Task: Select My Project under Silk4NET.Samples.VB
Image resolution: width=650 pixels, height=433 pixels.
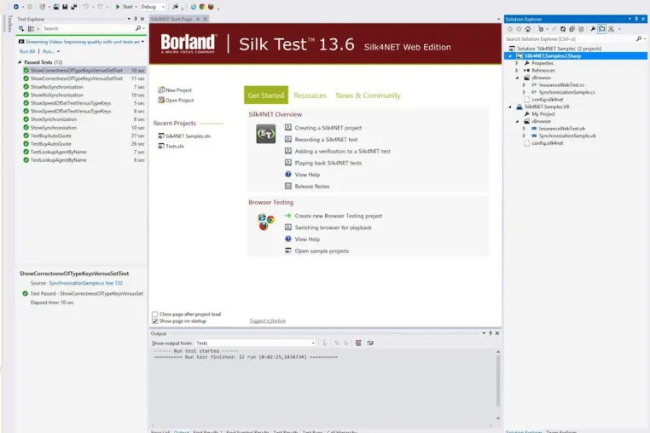Action: pyautogui.click(x=543, y=114)
